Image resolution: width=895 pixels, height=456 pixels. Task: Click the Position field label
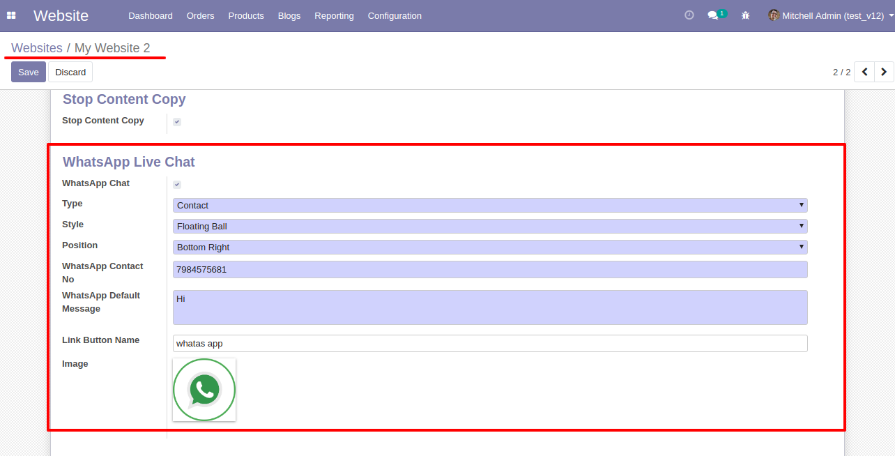(80, 245)
